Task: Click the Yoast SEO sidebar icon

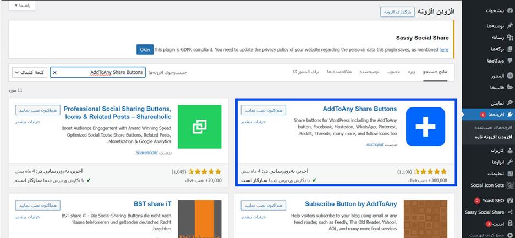Action: (509, 201)
